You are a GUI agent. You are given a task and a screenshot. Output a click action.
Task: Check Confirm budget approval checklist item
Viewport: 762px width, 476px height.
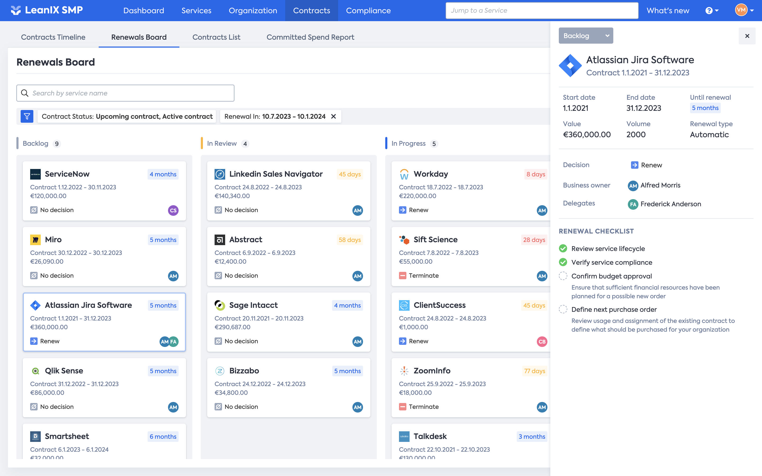click(x=563, y=276)
